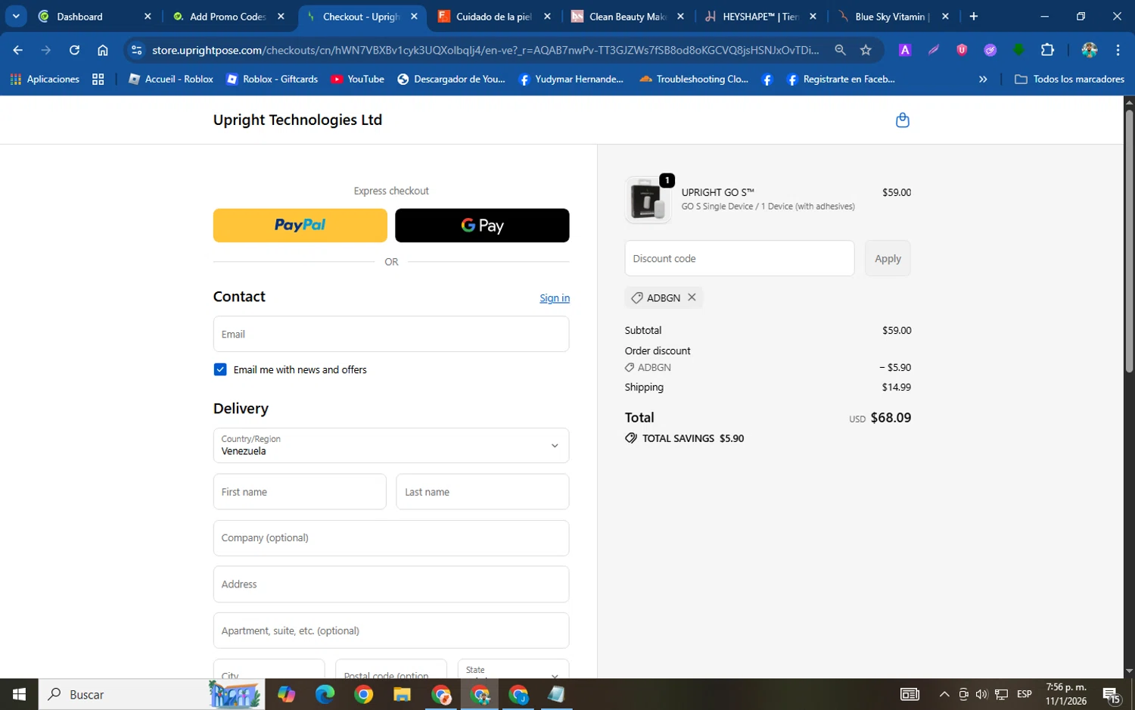Focus the Email input field
The height and width of the screenshot is (710, 1135).
tap(391, 334)
